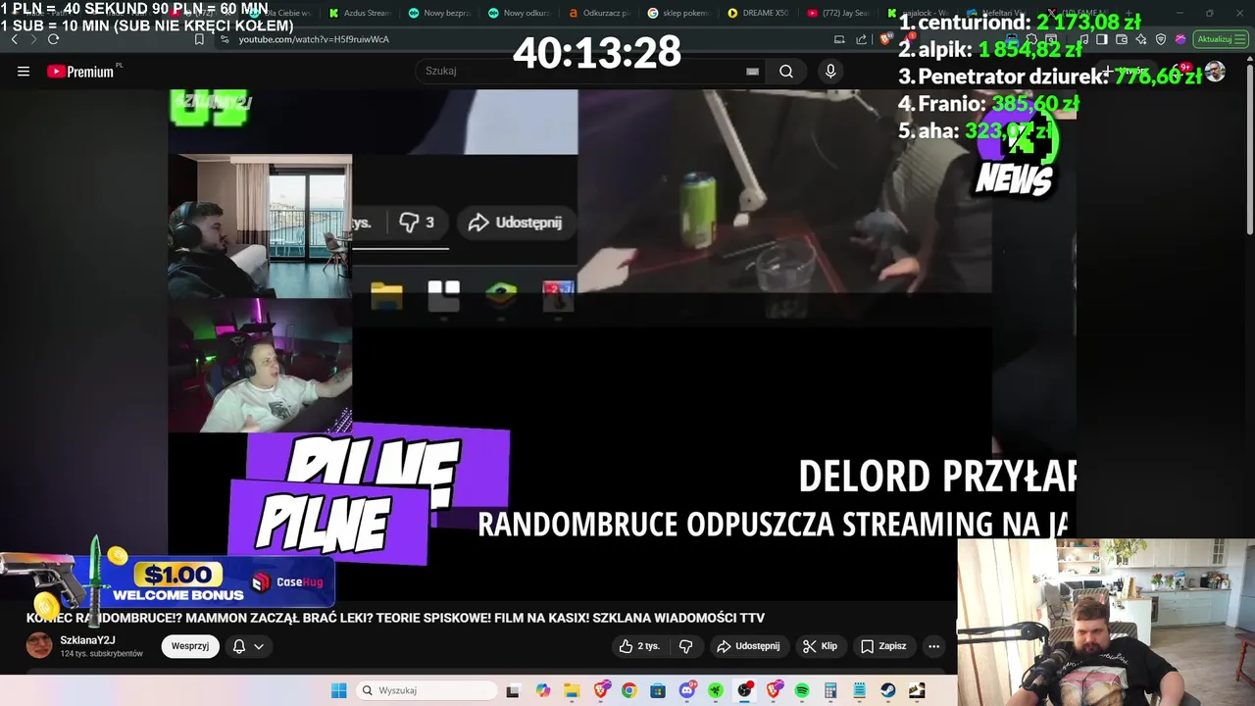Screen dimensions: 1255x706
Task: Open Notepad from taskbar
Action: (x=859, y=690)
